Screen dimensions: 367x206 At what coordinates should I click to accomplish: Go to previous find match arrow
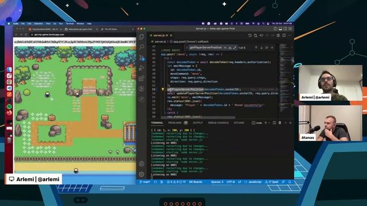tap(256, 47)
